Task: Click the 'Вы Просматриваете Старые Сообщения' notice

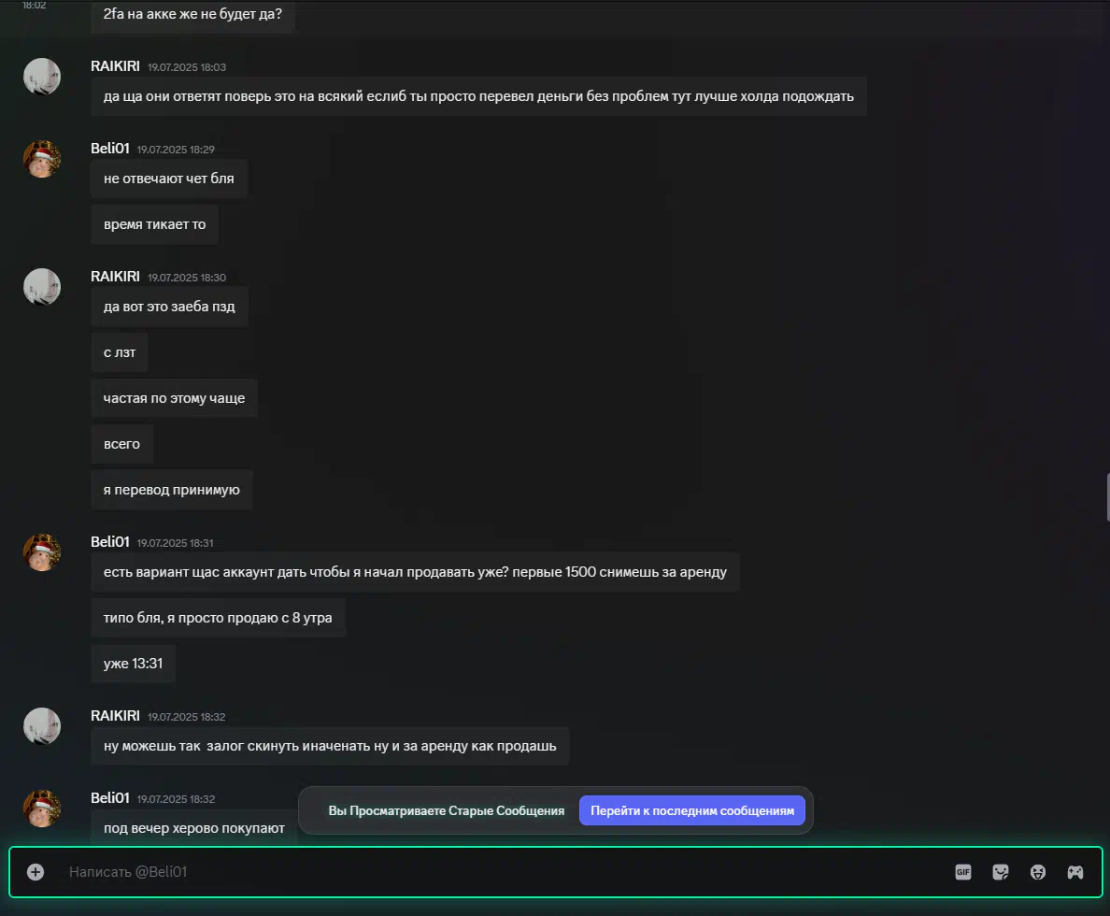Action: [446, 810]
